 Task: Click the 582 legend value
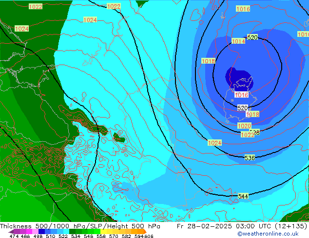(126, 236)
